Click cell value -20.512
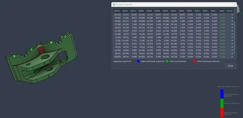 point(173,54)
